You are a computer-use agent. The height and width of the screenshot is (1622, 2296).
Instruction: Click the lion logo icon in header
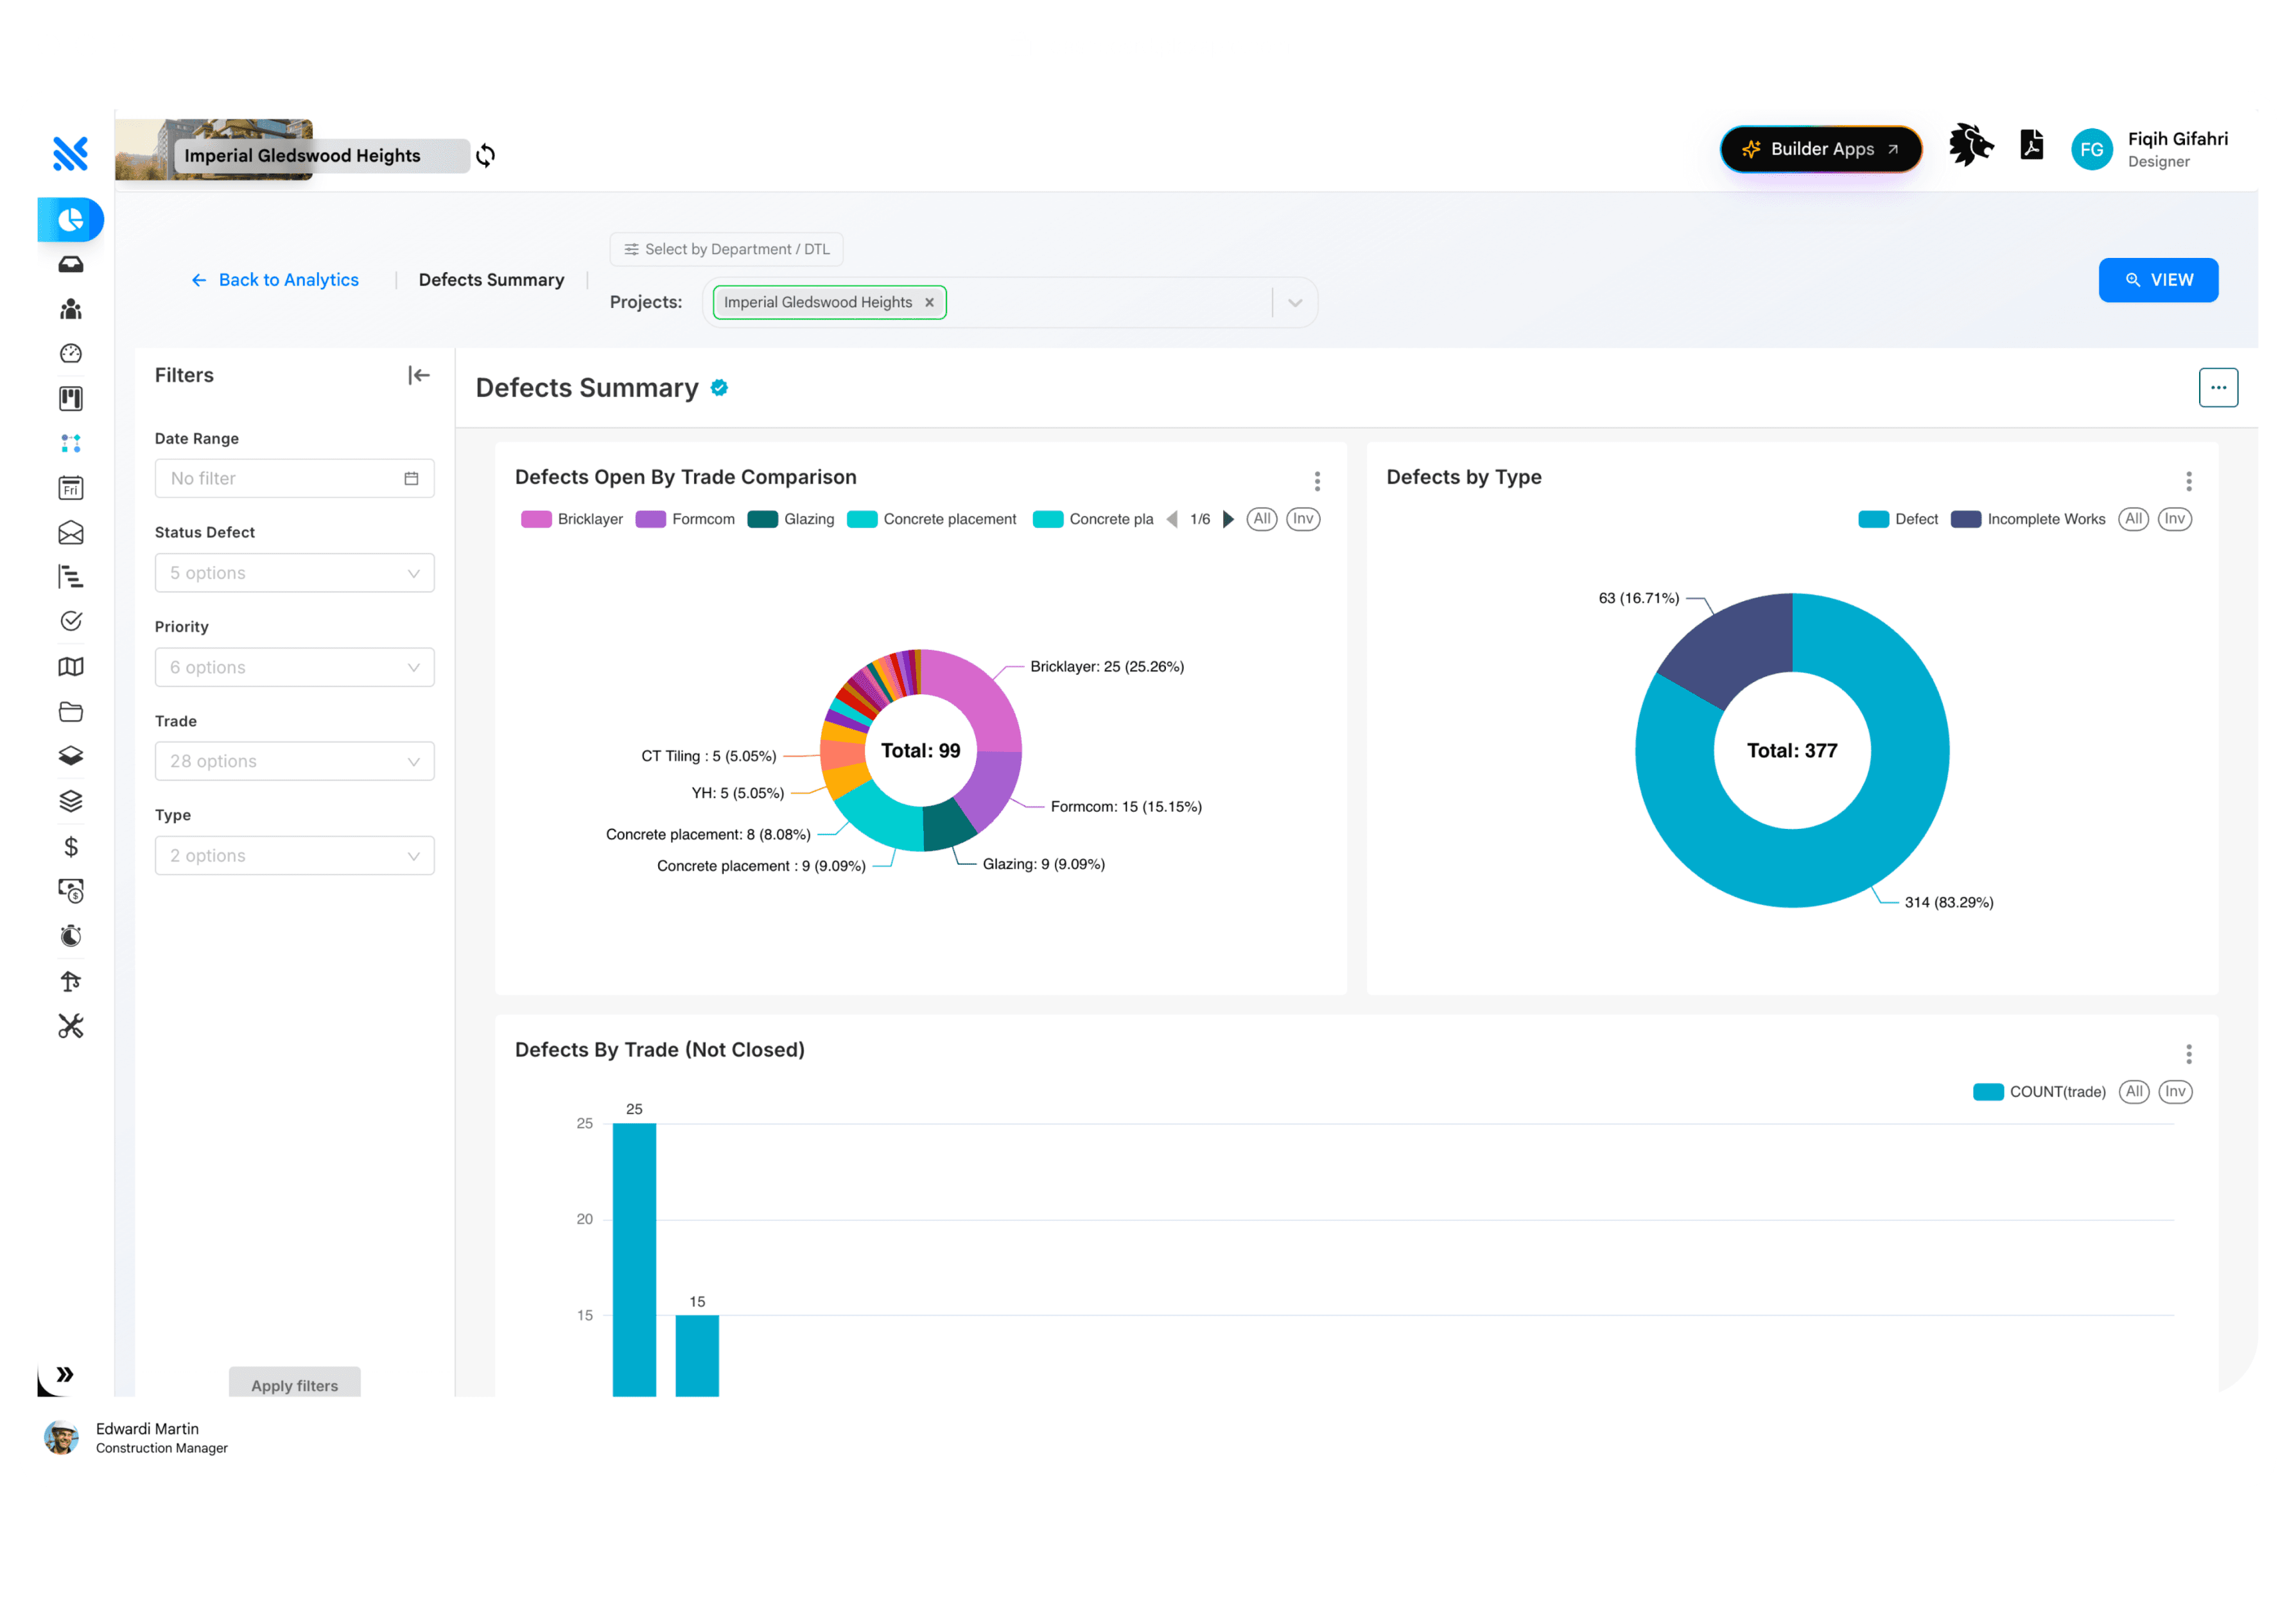tap(1970, 146)
